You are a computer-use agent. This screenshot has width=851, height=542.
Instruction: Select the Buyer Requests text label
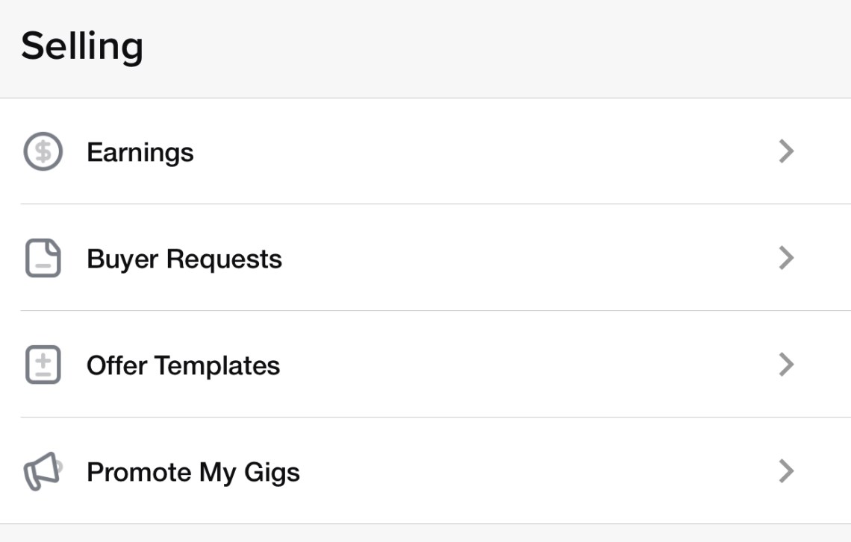(x=184, y=259)
